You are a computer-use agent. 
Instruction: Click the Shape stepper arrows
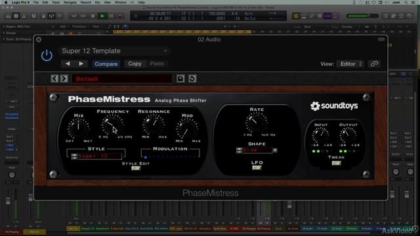tap(239, 150)
